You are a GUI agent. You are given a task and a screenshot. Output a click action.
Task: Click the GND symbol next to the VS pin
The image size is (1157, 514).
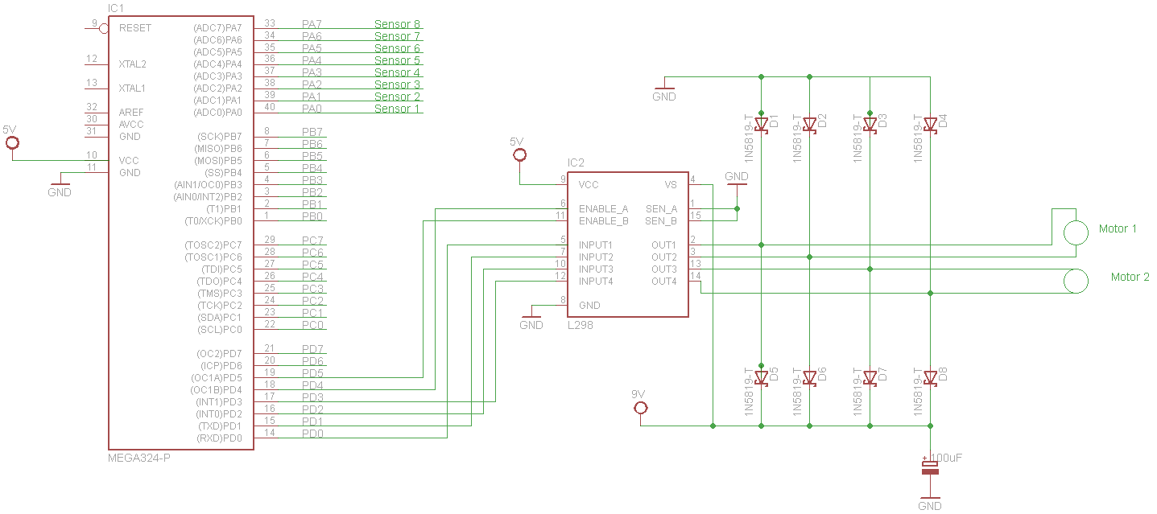point(737,179)
